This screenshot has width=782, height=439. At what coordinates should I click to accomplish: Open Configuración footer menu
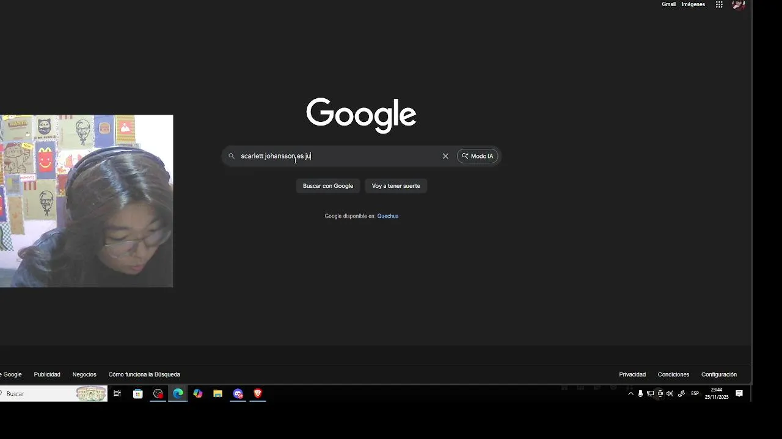[719, 374]
